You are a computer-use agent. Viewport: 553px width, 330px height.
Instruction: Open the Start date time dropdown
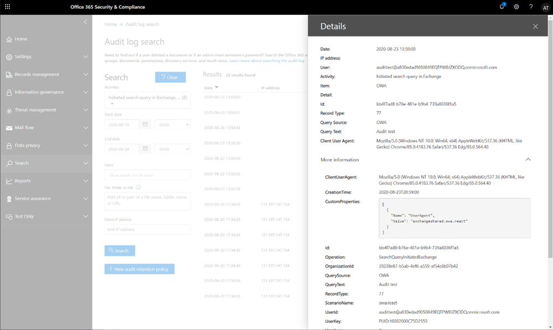(173, 125)
